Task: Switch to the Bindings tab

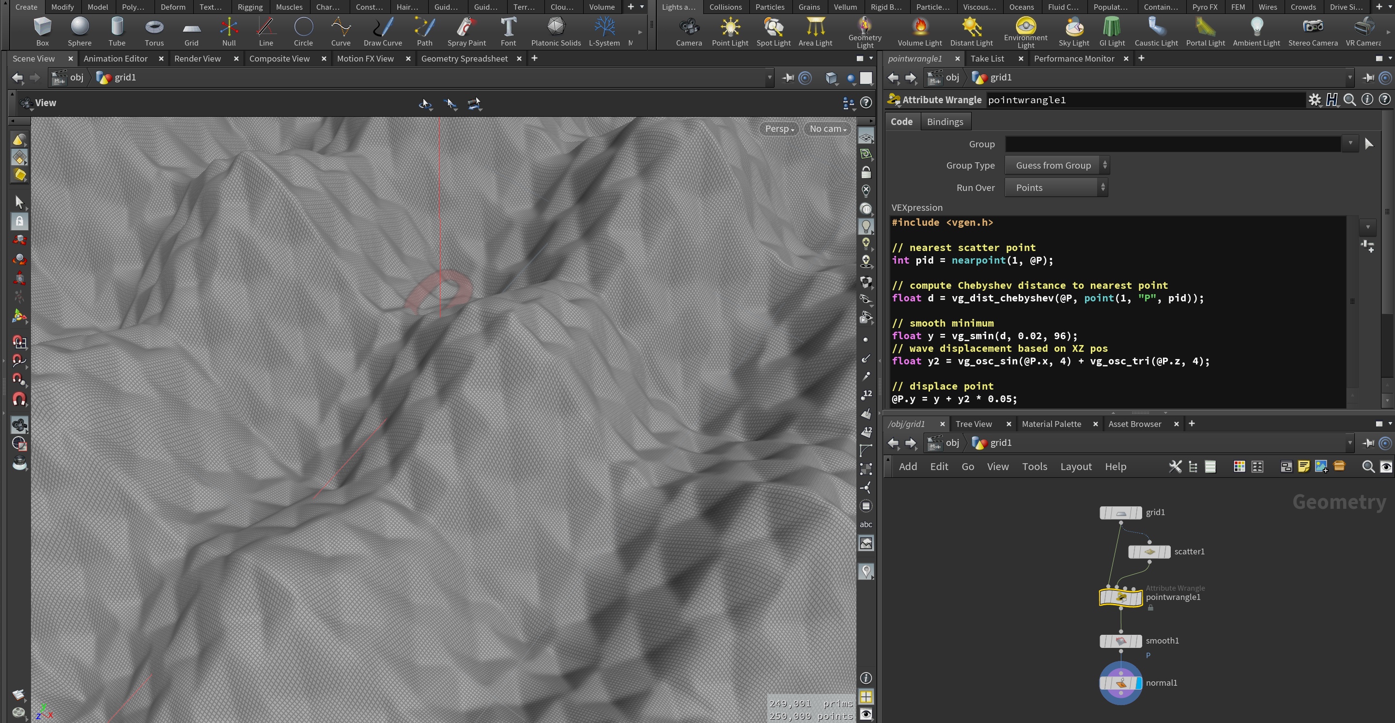Action: click(x=945, y=121)
